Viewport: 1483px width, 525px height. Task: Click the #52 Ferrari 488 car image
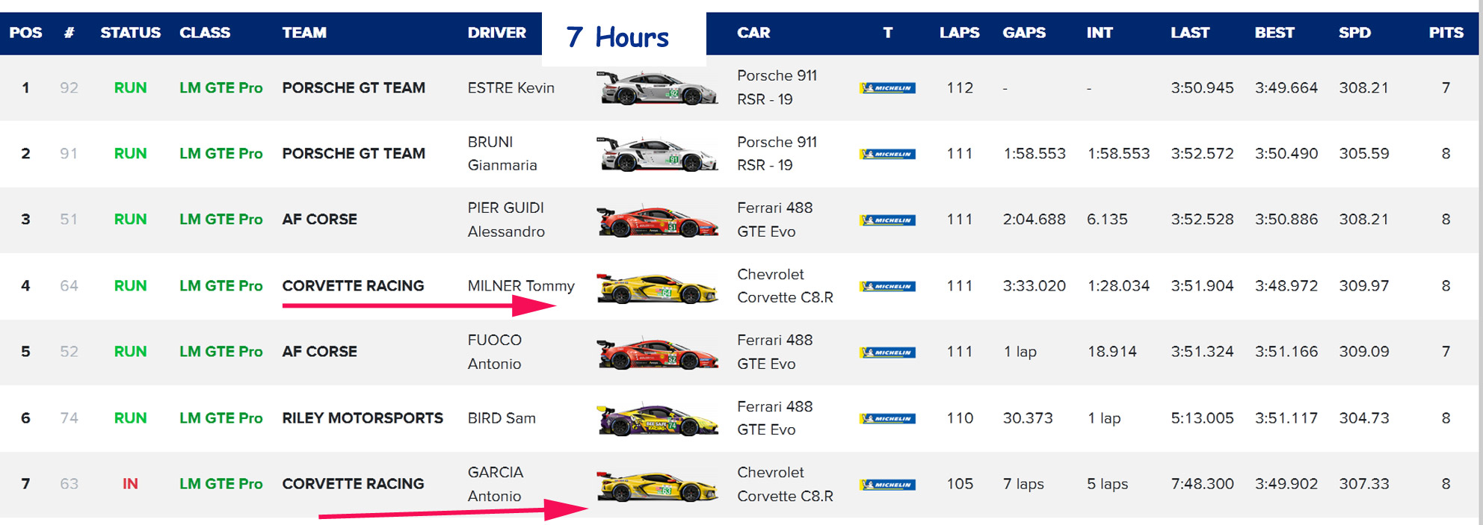tap(656, 352)
